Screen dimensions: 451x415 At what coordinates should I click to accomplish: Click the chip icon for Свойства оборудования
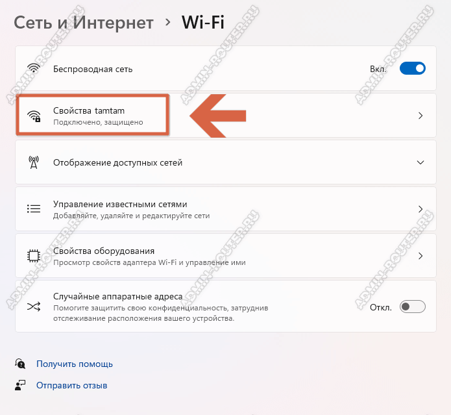pyautogui.click(x=34, y=256)
